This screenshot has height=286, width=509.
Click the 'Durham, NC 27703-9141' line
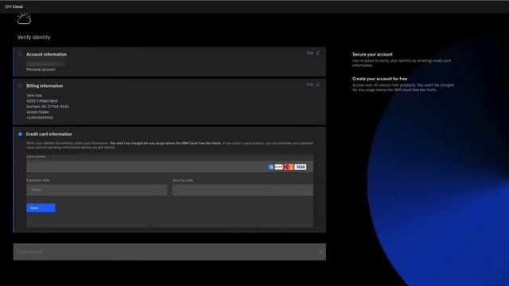(48, 106)
